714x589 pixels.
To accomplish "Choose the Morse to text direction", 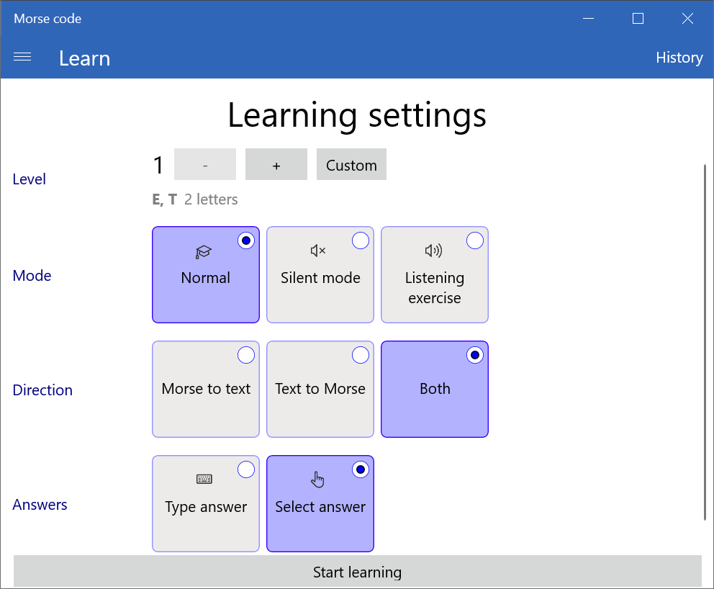I will pos(206,389).
